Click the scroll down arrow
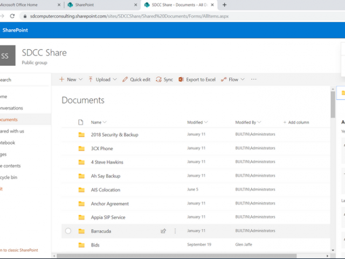The height and width of the screenshot is (259, 345). [333, 250]
